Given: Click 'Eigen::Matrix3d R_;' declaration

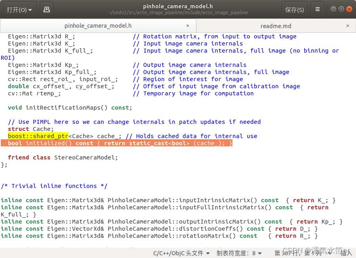Looking at the screenshot, I should (41, 36).
